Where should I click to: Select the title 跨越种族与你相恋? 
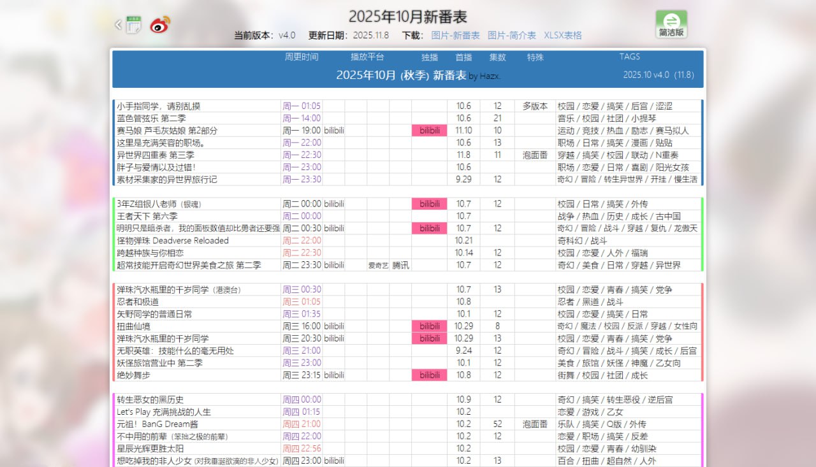(150, 253)
